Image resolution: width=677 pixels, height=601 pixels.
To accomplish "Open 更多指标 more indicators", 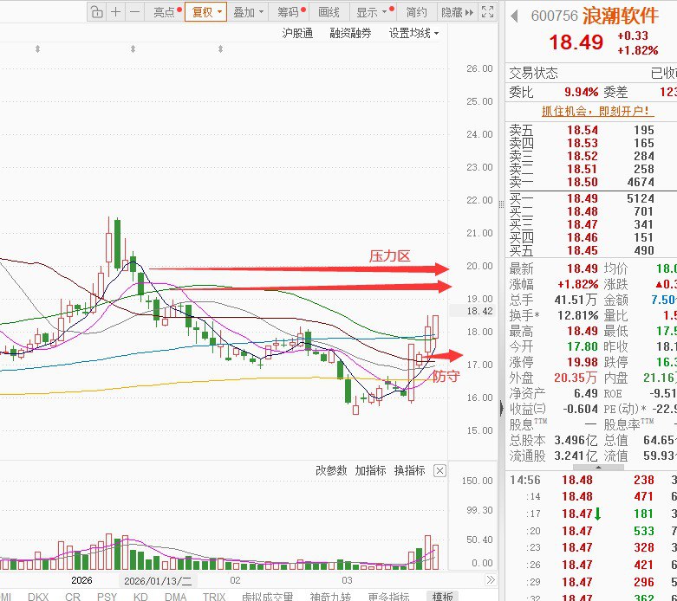I will click(388, 597).
